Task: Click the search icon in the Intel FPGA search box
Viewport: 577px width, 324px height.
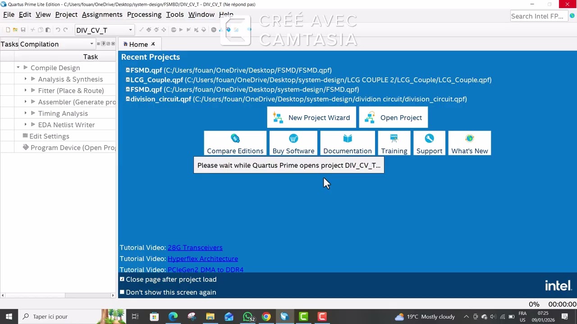Action: coord(572,16)
